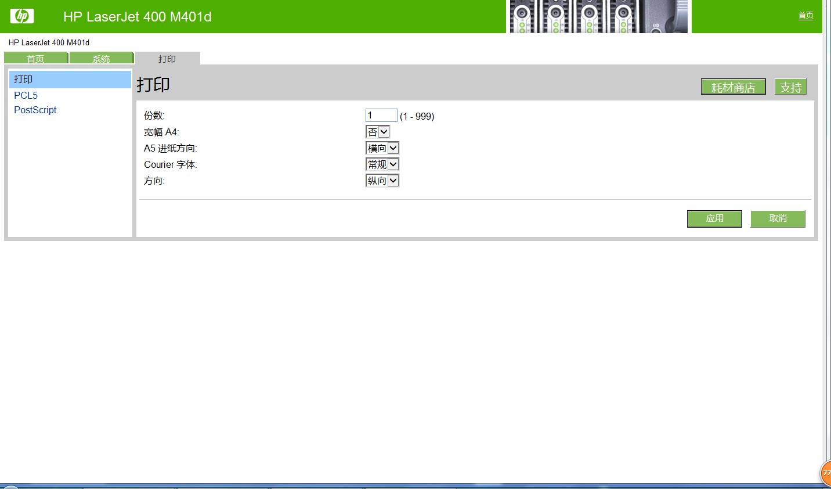Viewport: 831px width, 489px height.
Task: Open the A5 进纸方向 dropdown
Action: (x=382, y=148)
